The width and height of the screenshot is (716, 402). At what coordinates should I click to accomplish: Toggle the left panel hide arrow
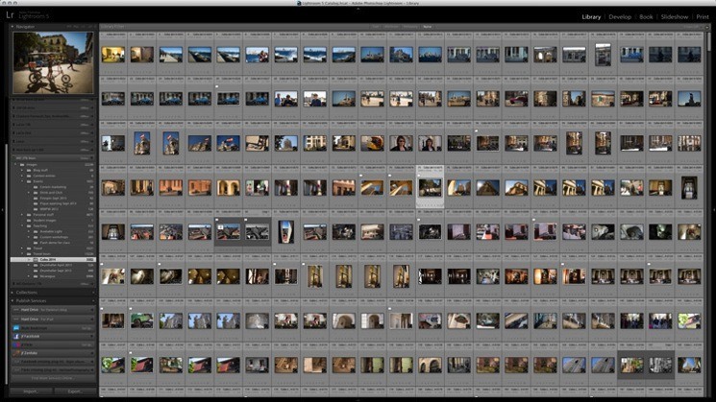(x=2, y=210)
